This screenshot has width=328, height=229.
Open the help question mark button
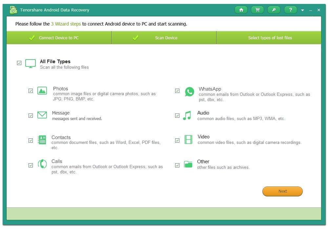pos(290,10)
